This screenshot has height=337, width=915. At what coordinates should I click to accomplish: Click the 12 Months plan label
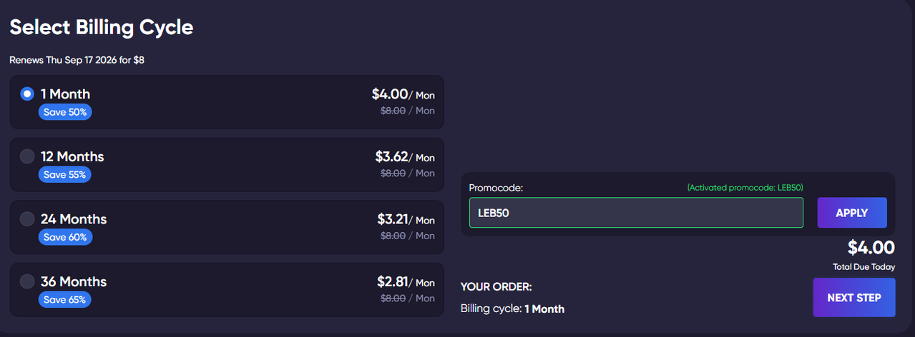72,156
